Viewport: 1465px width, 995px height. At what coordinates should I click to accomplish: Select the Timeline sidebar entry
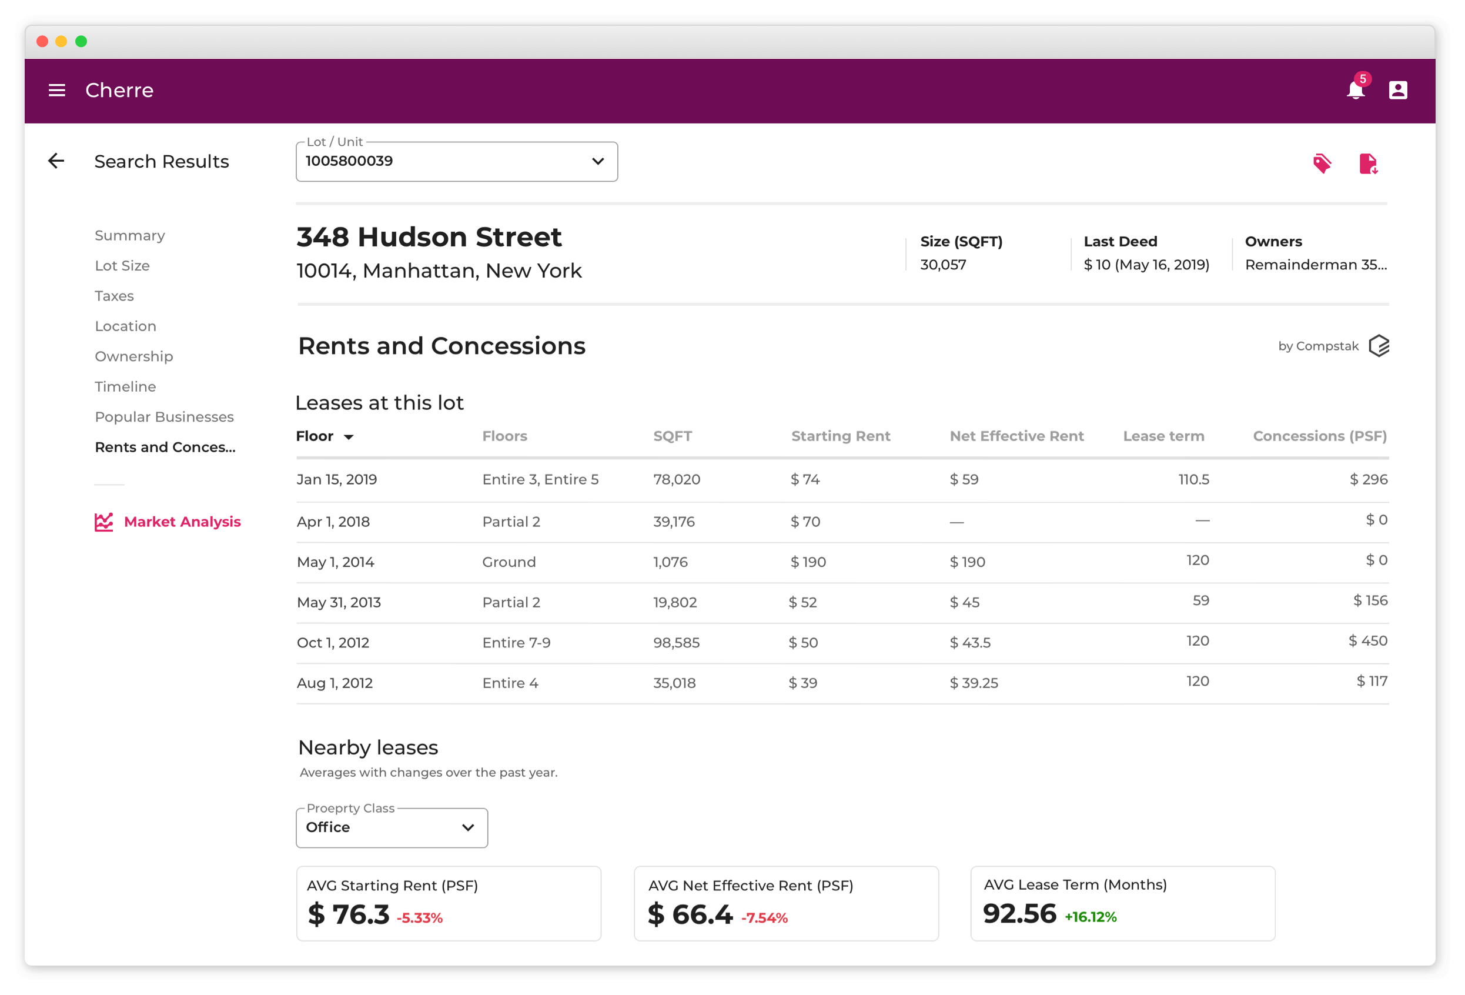click(x=125, y=386)
